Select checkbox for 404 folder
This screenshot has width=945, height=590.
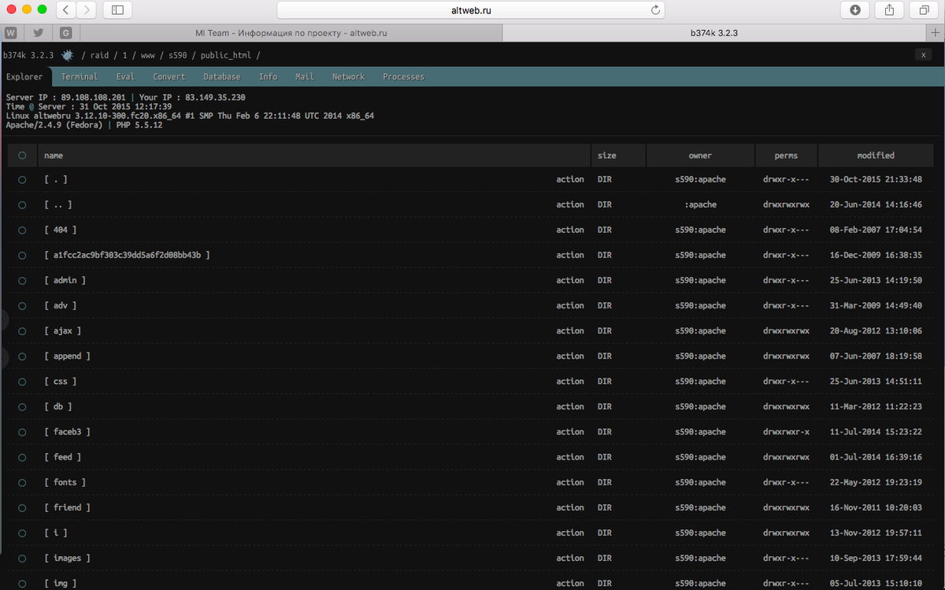tap(22, 230)
